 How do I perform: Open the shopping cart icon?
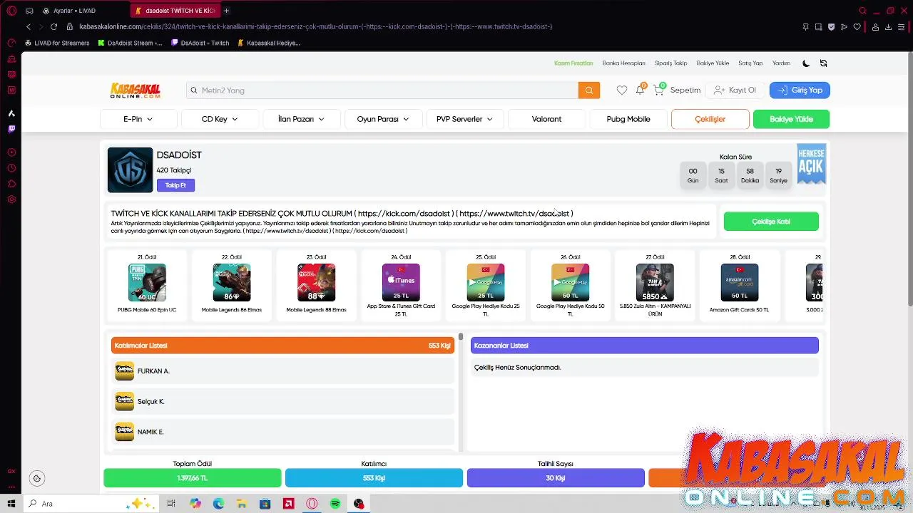tap(658, 90)
